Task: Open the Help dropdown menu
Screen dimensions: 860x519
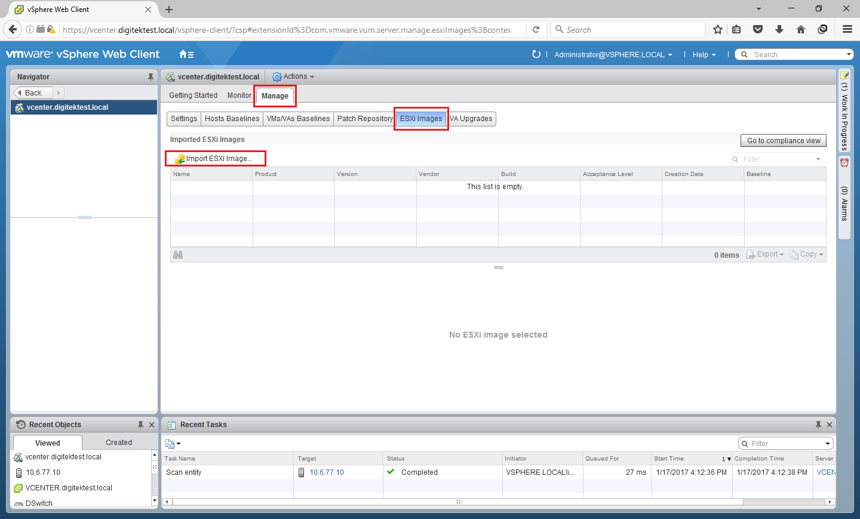Action: tap(704, 54)
